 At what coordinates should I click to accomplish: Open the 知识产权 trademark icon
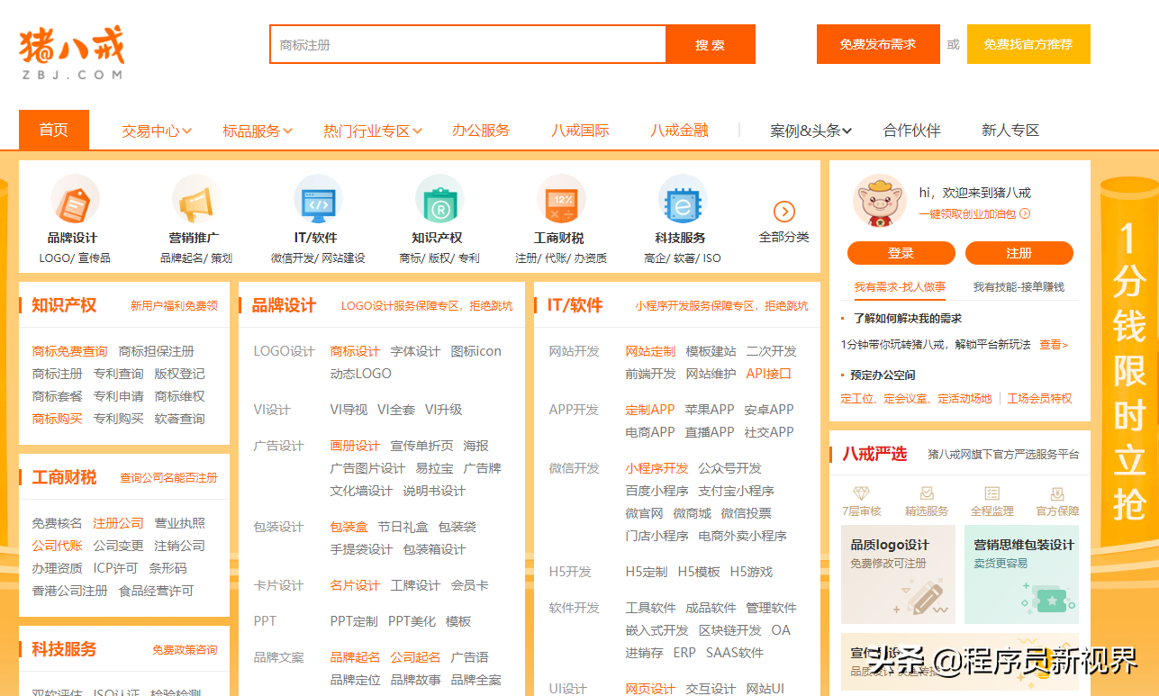click(439, 200)
